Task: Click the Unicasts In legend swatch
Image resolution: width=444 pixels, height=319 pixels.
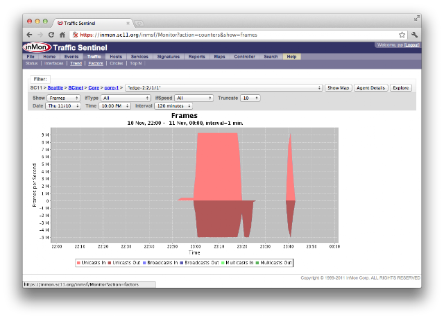Action: 78,263
